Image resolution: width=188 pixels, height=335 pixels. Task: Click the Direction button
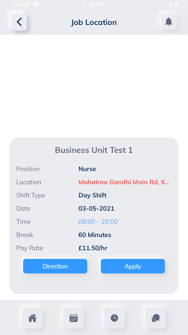55,266
